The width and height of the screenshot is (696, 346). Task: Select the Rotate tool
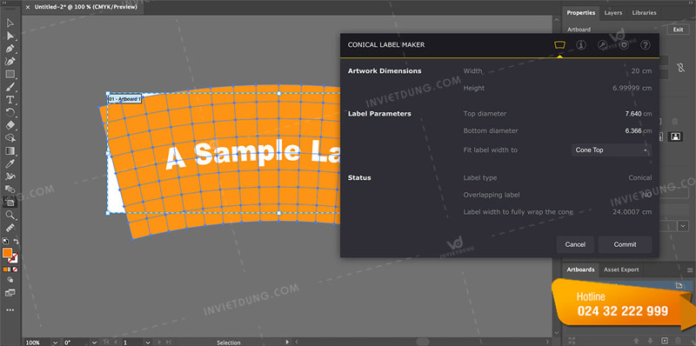(x=10, y=113)
